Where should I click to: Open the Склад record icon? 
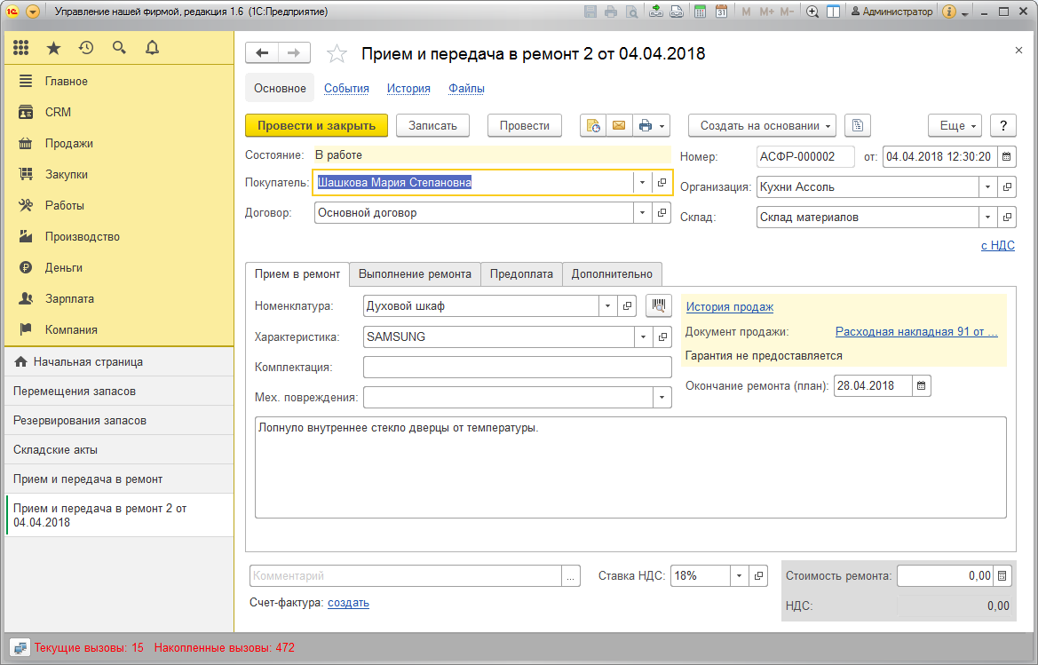pyautogui.click(x=1007, y=217)
